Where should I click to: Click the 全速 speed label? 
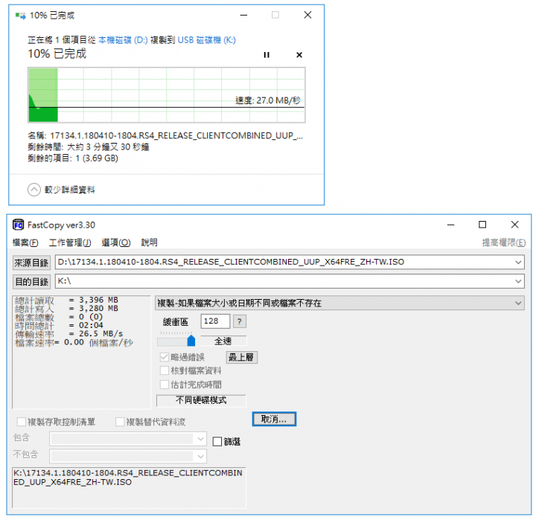(223, 341)
